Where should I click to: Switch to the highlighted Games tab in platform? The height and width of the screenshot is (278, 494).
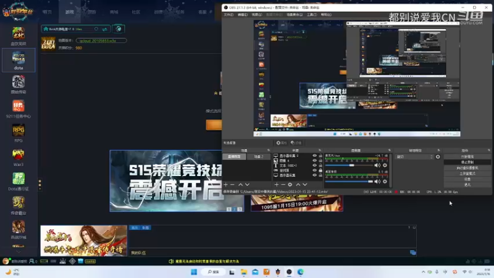pyautogui.click(x=70, y=12)
